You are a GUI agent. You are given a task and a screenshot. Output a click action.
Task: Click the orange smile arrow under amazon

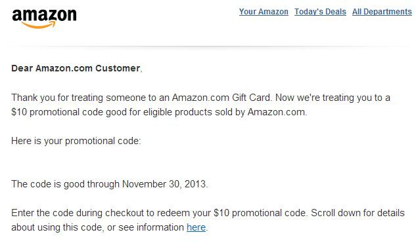click(39, 25)
